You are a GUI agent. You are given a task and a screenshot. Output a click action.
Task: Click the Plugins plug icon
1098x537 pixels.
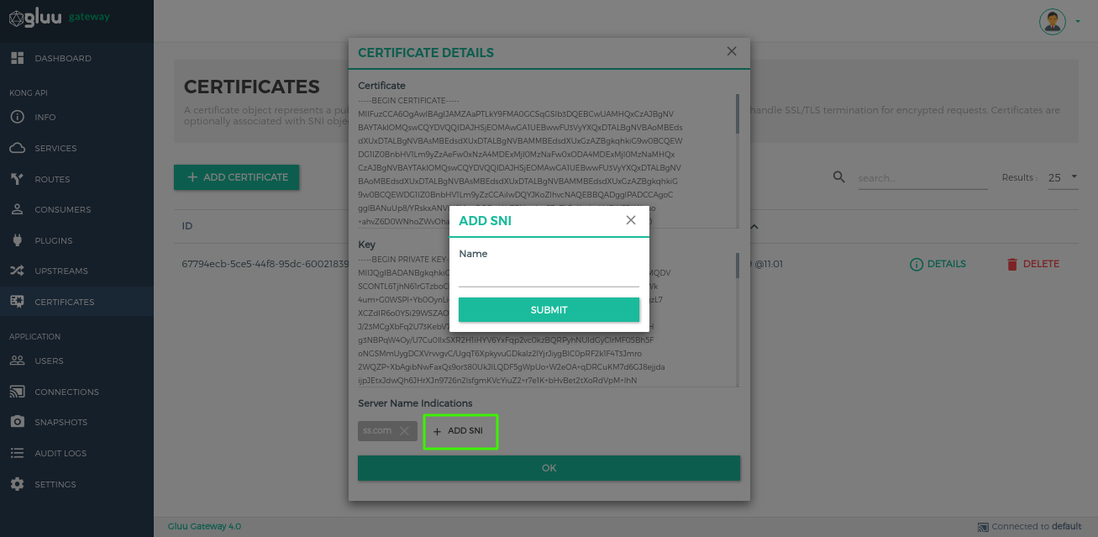pyautogui.click(x=17, y=240)
